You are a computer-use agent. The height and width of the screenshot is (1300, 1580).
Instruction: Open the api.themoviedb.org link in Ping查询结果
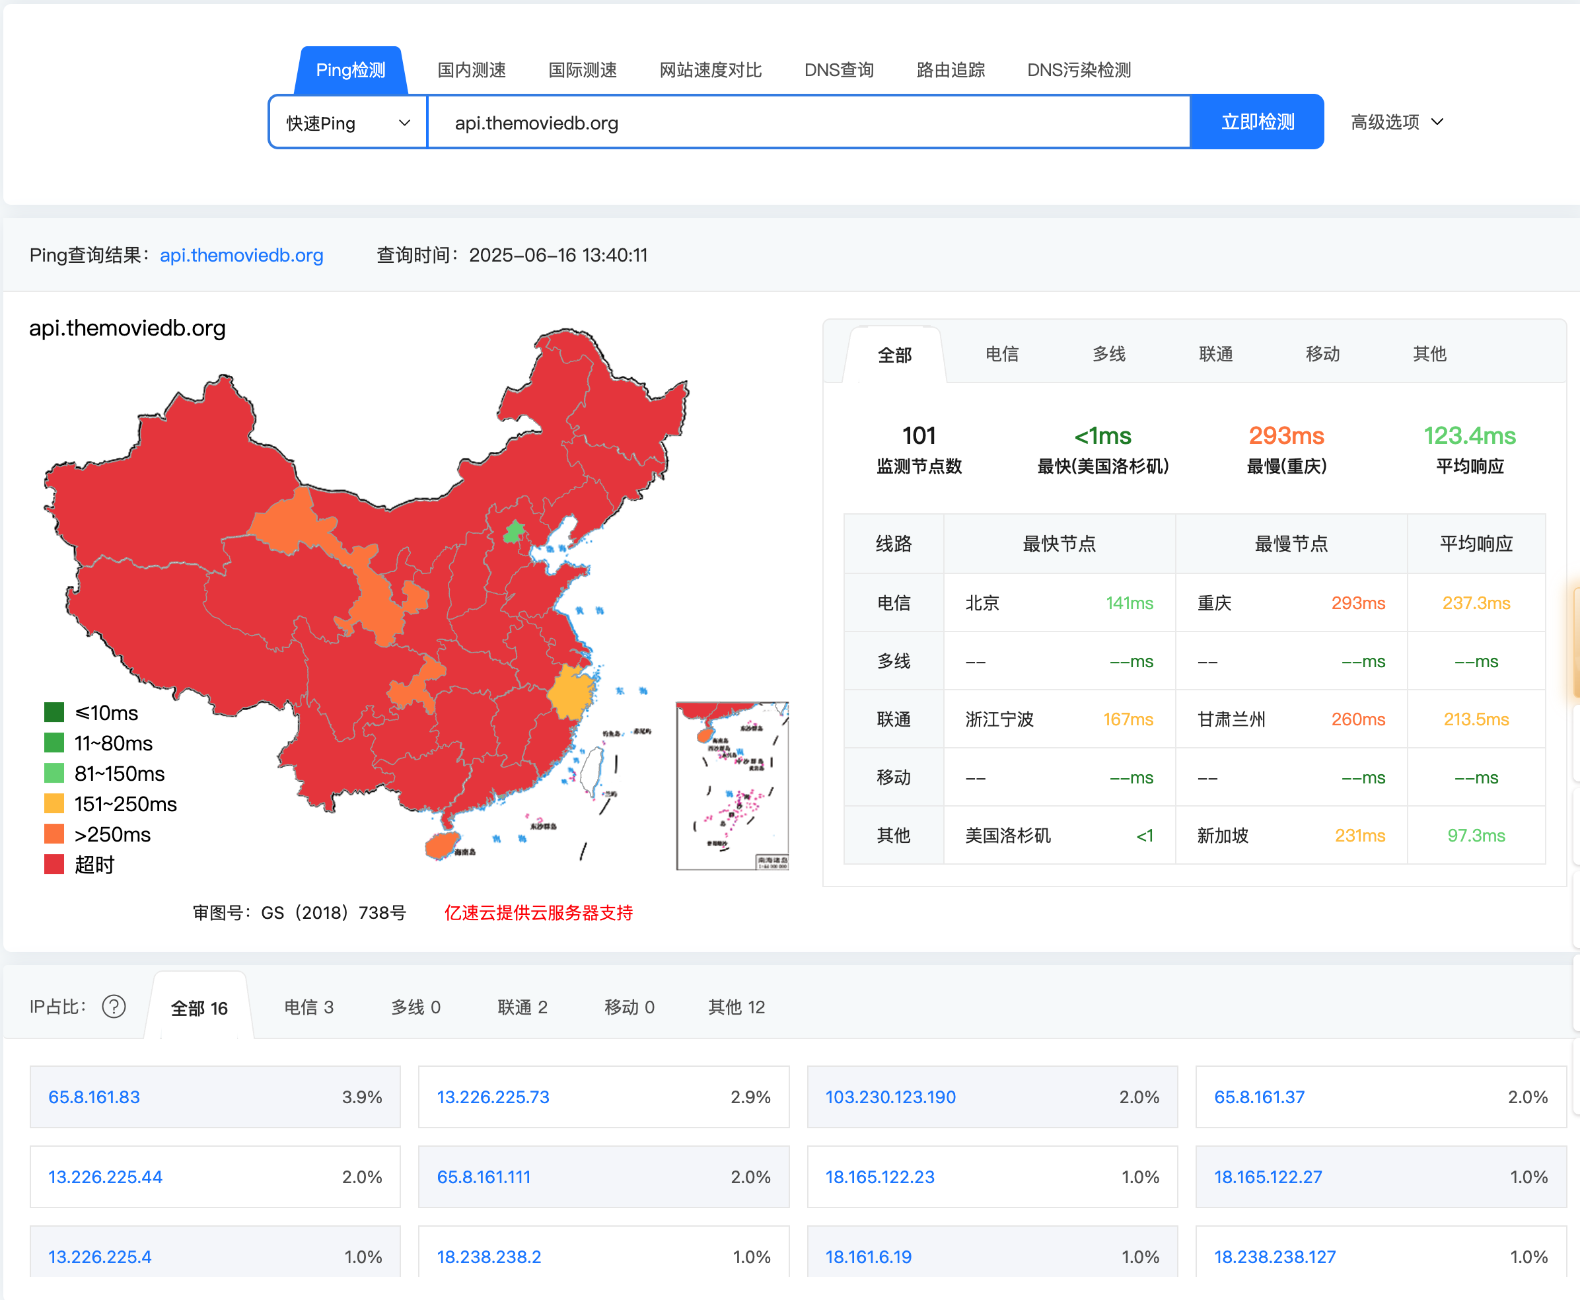pyautogui.click(x=241, y=256)
